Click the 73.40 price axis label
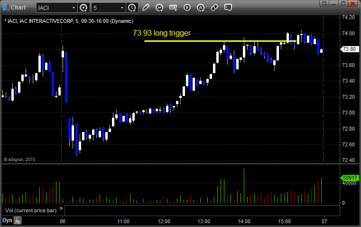The image size is (361, 227). [348, 81]
